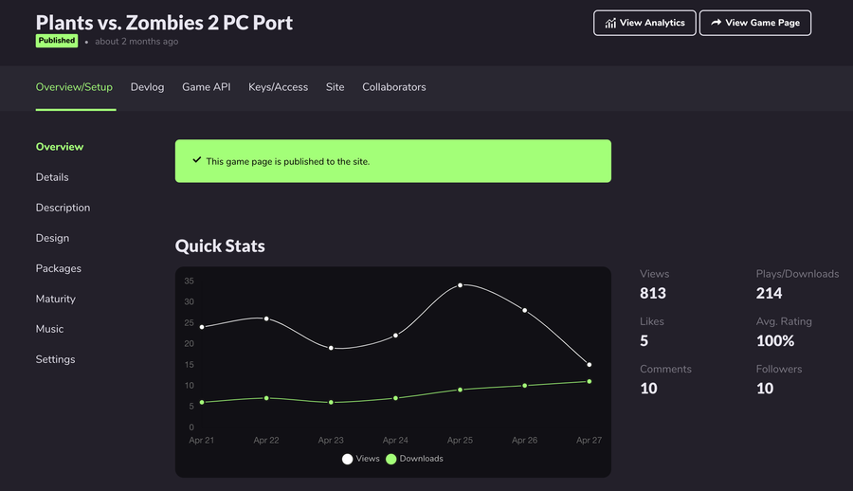
Task: Click the Apr 21 downloads data point
Action: (202, 402)
